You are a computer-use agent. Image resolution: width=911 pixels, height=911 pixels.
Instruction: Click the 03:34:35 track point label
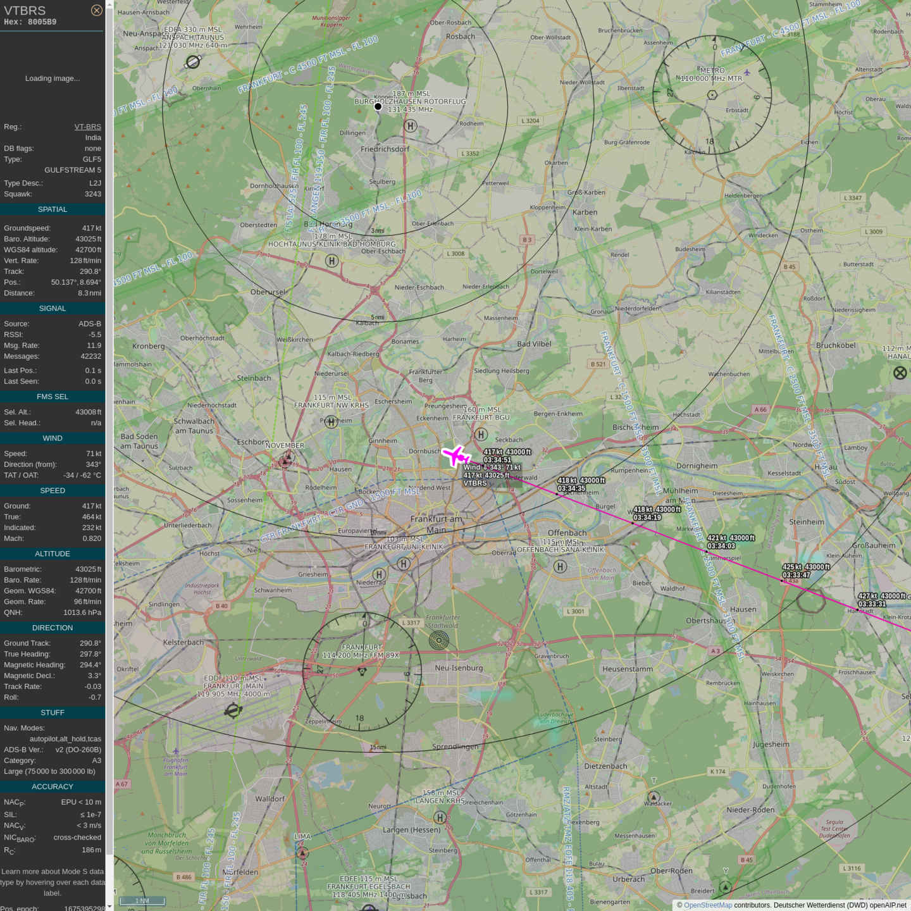(571, 488)
